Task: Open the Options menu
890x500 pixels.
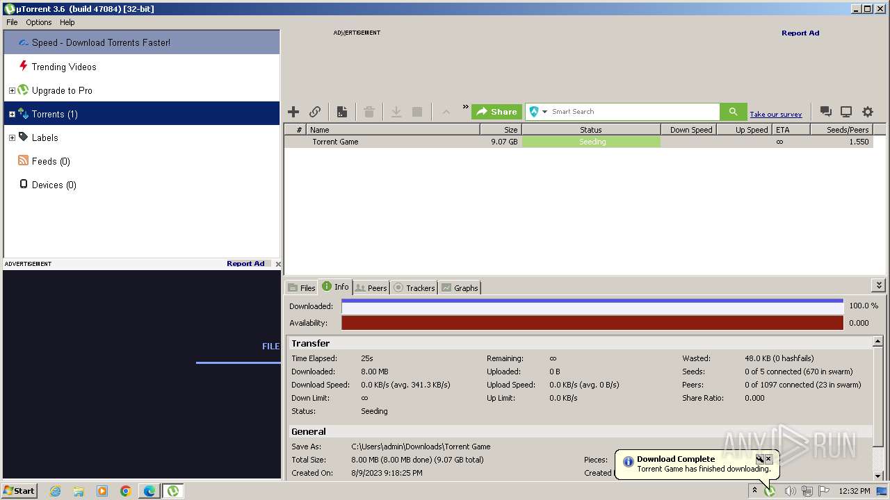Action: point(39,22)
